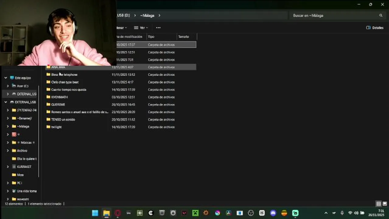The height and width of the screenshot is (219, 389).
Task: Click the battery icon in system tray
Action: point(362,213)
